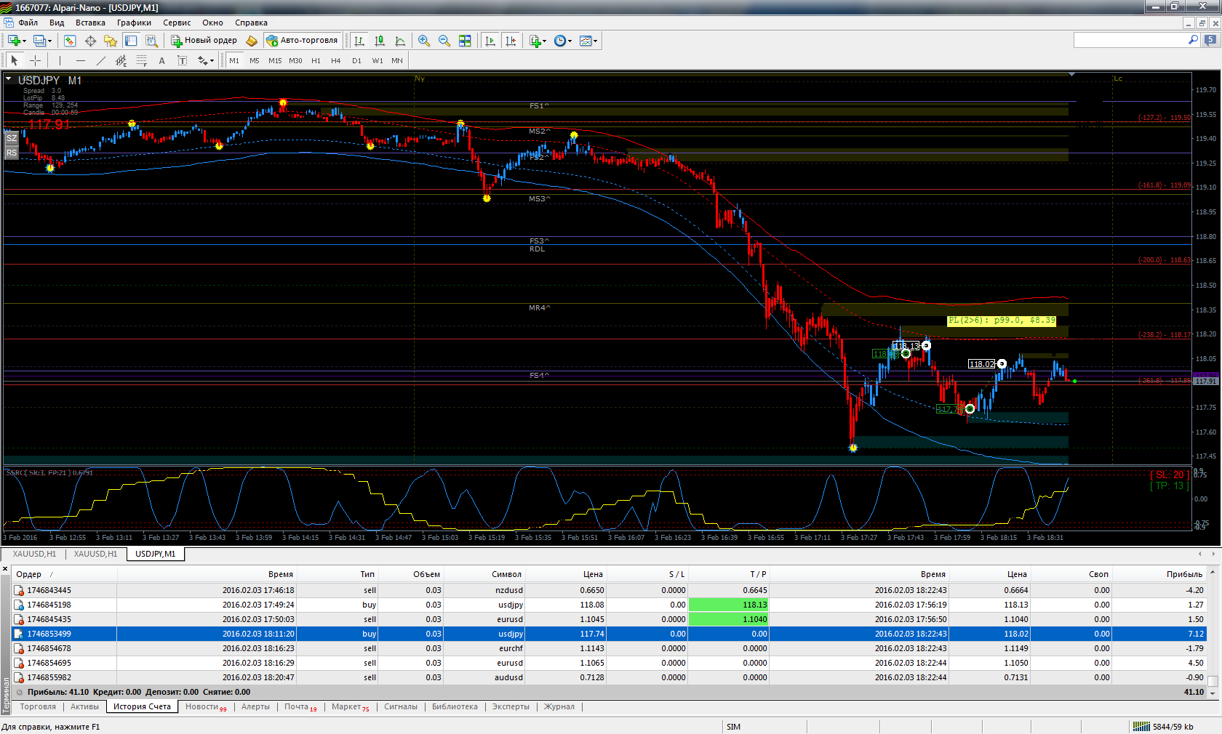The image size is (1222, 734).
Task: Select the trendline drawing tool
Action: click(101, 60)
